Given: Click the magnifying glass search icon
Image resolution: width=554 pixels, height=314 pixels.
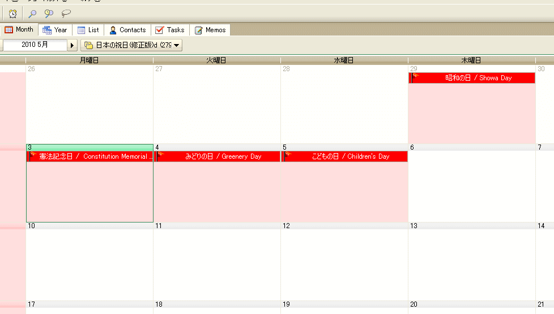Looking at the screenshot, I should (32, 14).
